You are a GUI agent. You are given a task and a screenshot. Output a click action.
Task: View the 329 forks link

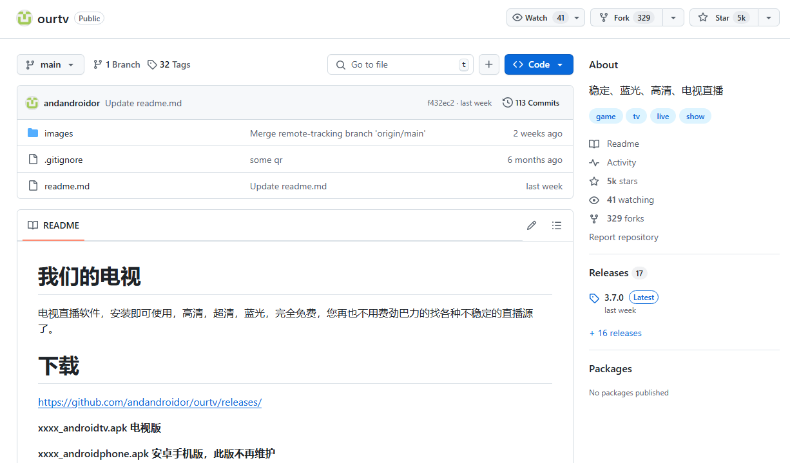pos(617,218)
